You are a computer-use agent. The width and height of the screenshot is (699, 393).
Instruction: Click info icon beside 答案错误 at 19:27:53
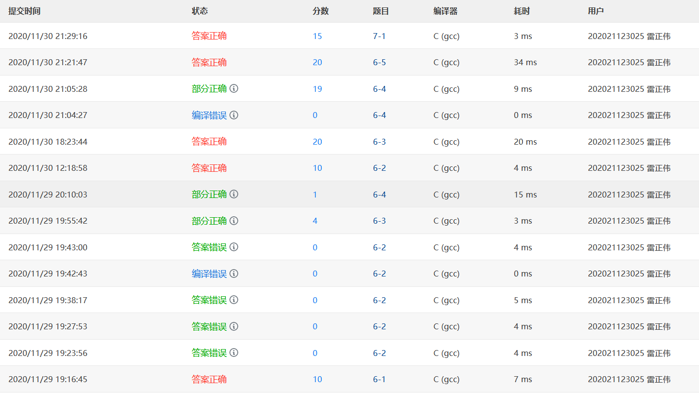coord(234,326)
